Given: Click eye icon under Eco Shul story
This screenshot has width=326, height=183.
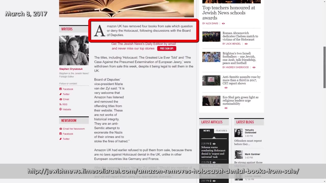Looking at the screenshot, I should [226, 108].
